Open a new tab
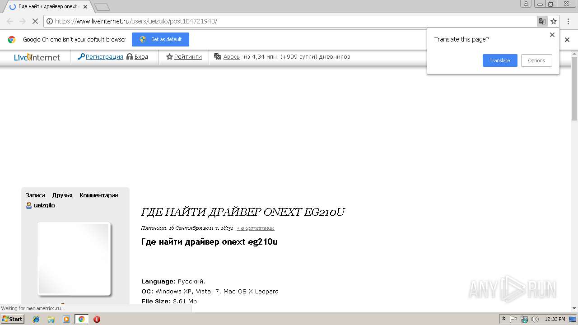The height and width of the screenshot is (325, 578). tap(103, 7)
